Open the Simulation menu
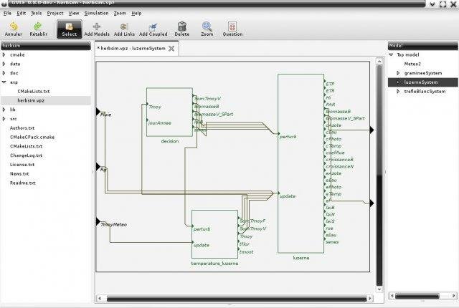459x308 pixels. 95,13
